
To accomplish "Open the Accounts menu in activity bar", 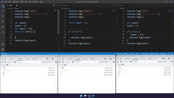I will click(3, 44).
